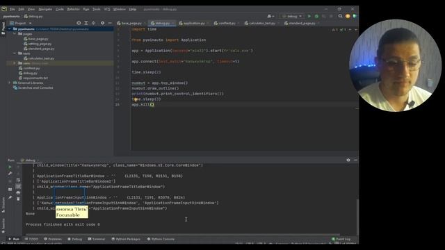Expand the venv folder
This screenshot has width=445, height=250.
[x=15, y=63]
